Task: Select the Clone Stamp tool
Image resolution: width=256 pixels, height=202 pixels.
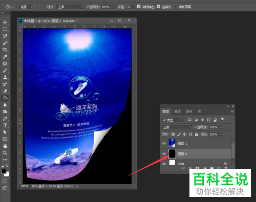Action: [x=5, y=77]
